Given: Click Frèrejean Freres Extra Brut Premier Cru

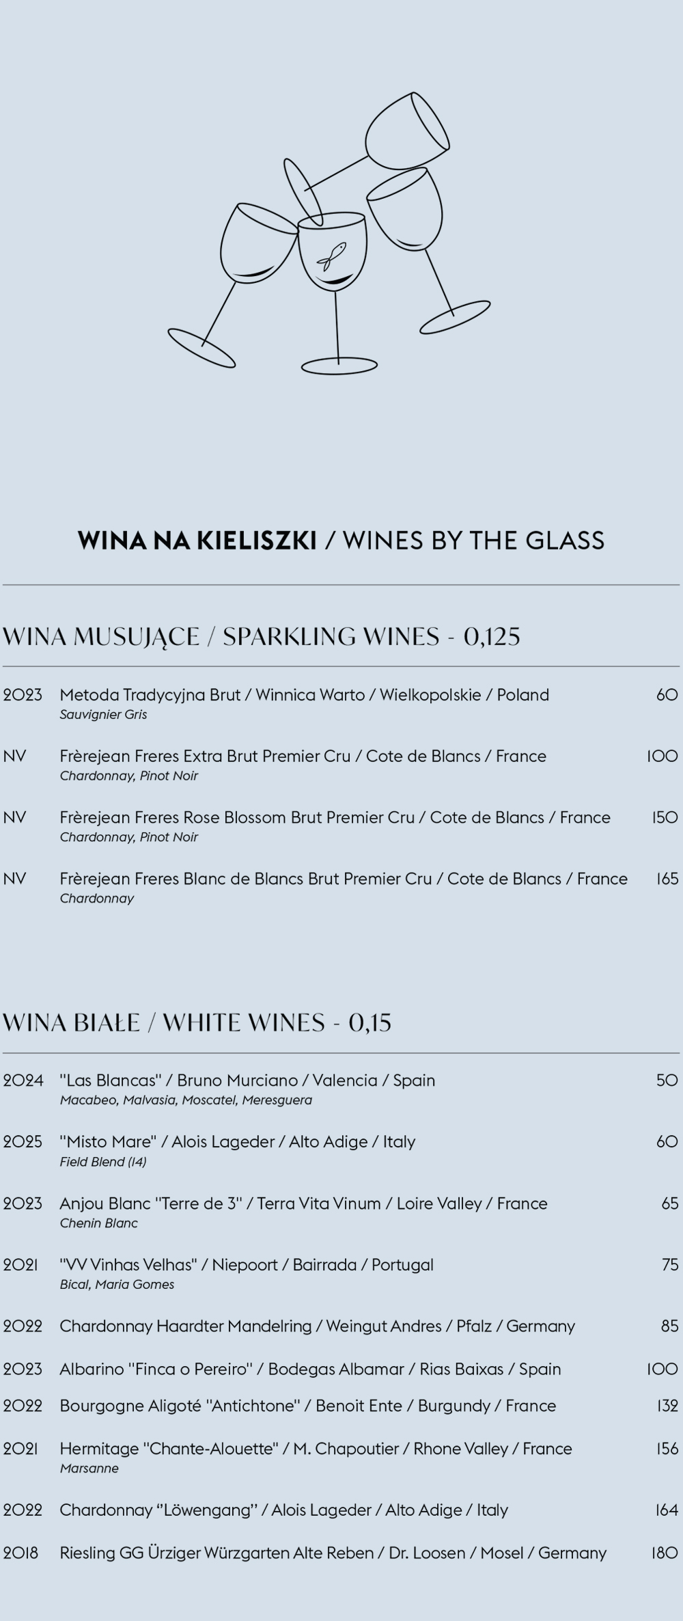Looking at the screenshot, I should pyautogui.click(x=303, y=757).
